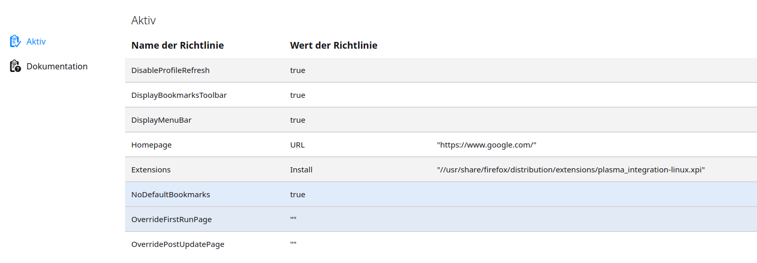Image resolution: width=757 pixels, height=263 pixels.
Task: Click the DisplayMenuBar policy name
Action: [x=161, y=120]
